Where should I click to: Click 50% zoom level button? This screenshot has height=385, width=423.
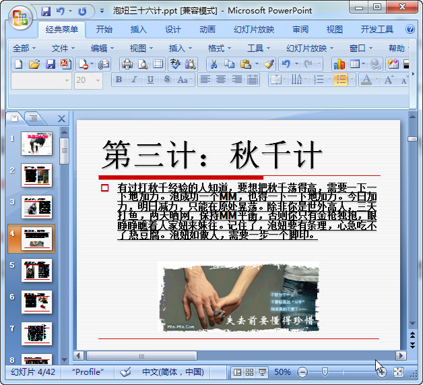coord(282,372)
